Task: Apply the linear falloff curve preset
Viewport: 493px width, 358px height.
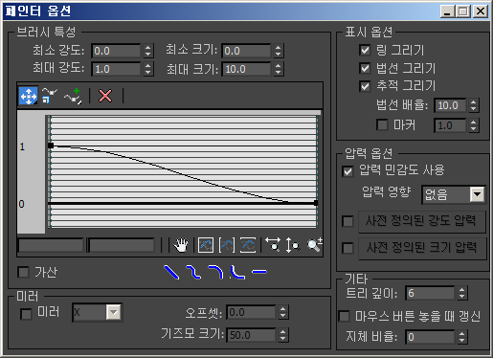Action: [x=171, y=272]
